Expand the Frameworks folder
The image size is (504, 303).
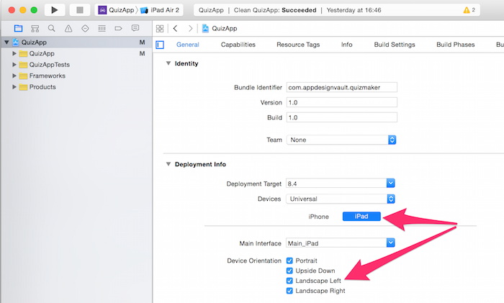click(x=14, y=76)
